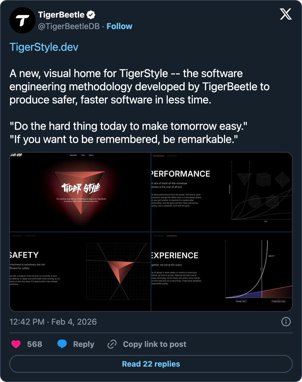Follow the TigerBeetleDB account
The width and height of the screenshot is (302, 382).
pos(119,26)
